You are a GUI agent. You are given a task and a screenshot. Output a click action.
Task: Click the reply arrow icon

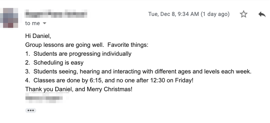(x=262, y=14)
